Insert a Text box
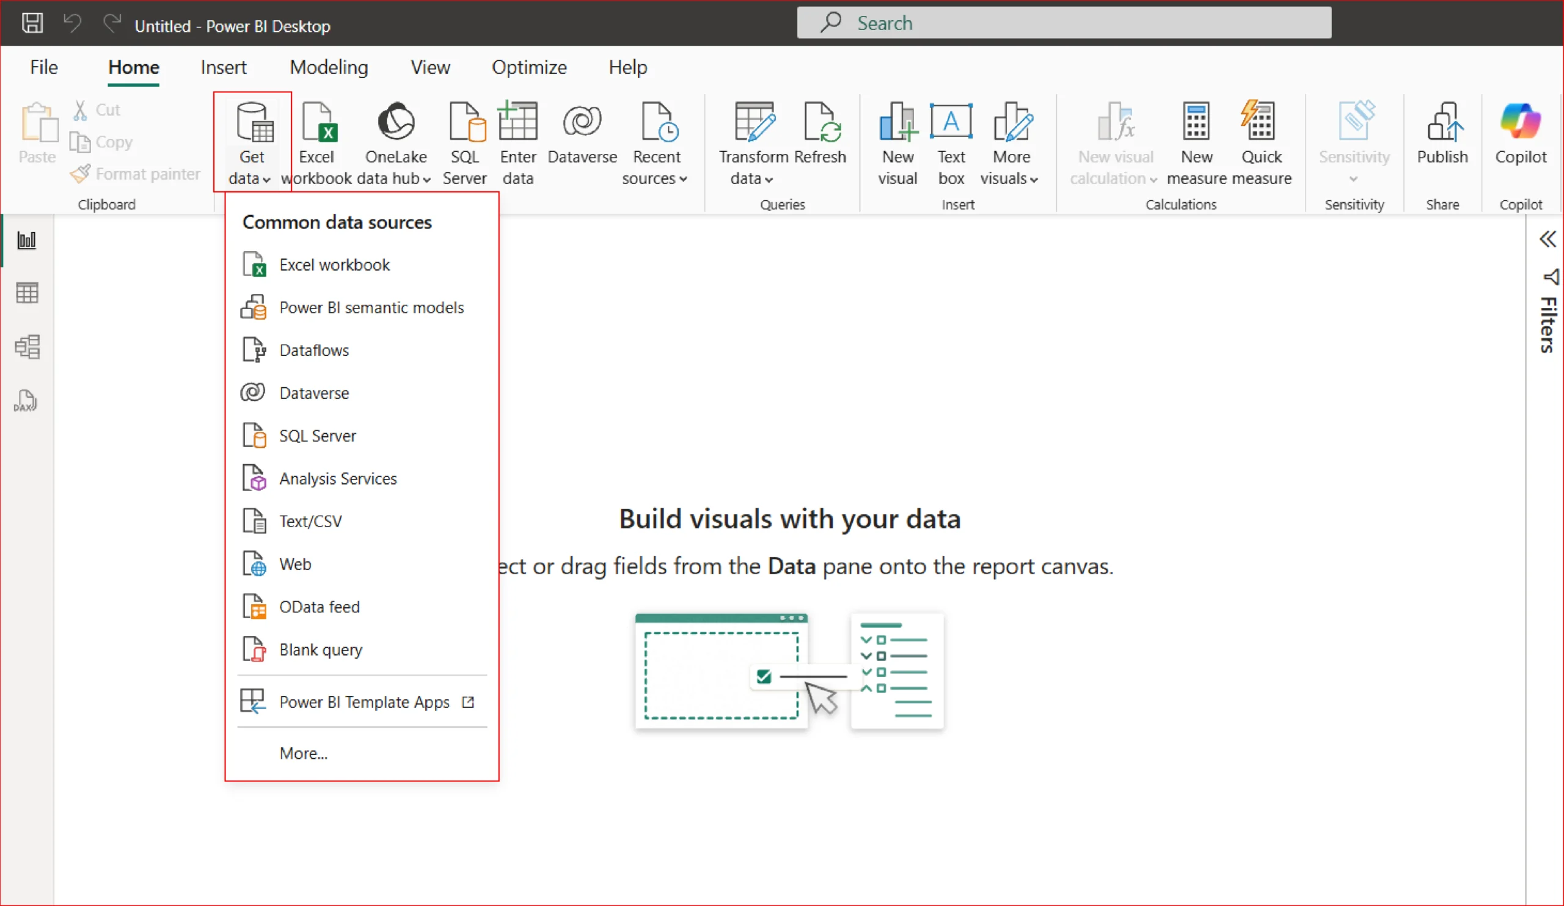 951,142
